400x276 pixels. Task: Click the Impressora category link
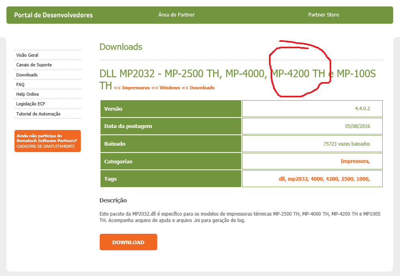coord(355,161)
